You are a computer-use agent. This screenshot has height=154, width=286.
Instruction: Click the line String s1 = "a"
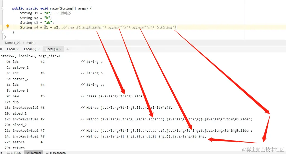pos(36,13)
